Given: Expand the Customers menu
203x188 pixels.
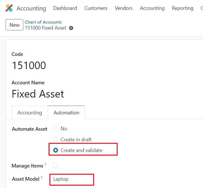Looking at the screenshot, I should point(96,8).
